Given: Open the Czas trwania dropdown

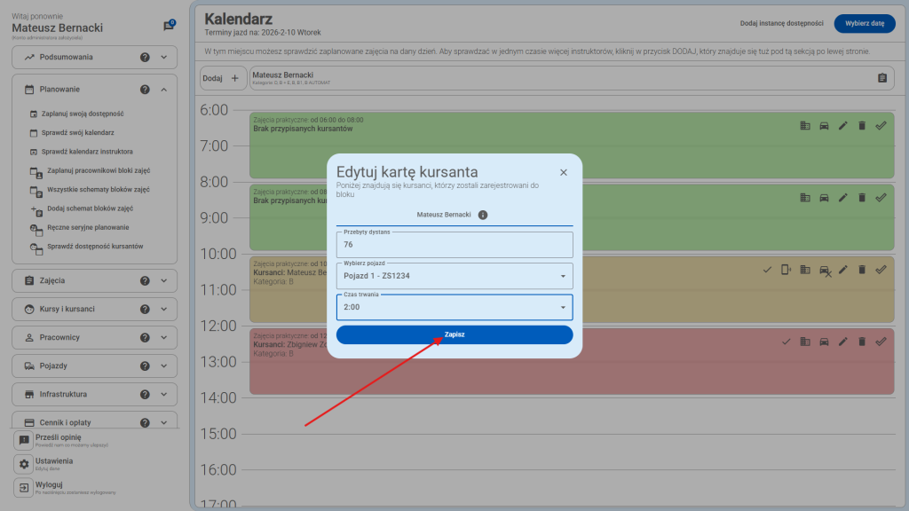Looking at the screenshot, I should pos(454,307).
